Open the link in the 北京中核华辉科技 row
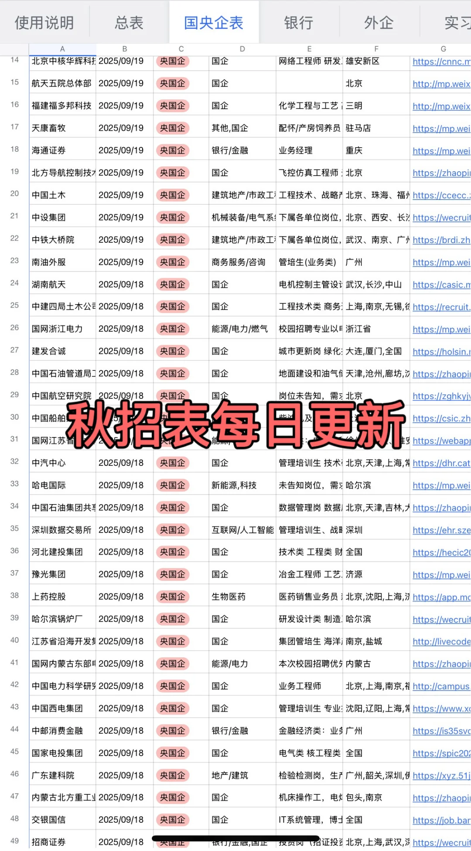This screenshot has width=471, height=851. [x=441, y=62]
